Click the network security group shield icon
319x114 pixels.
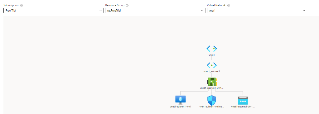[x=212, y=100]
